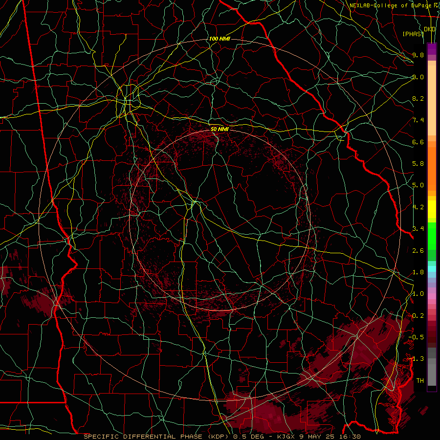
Task: Click the 6.6 value on color scale
Action: 418,142
